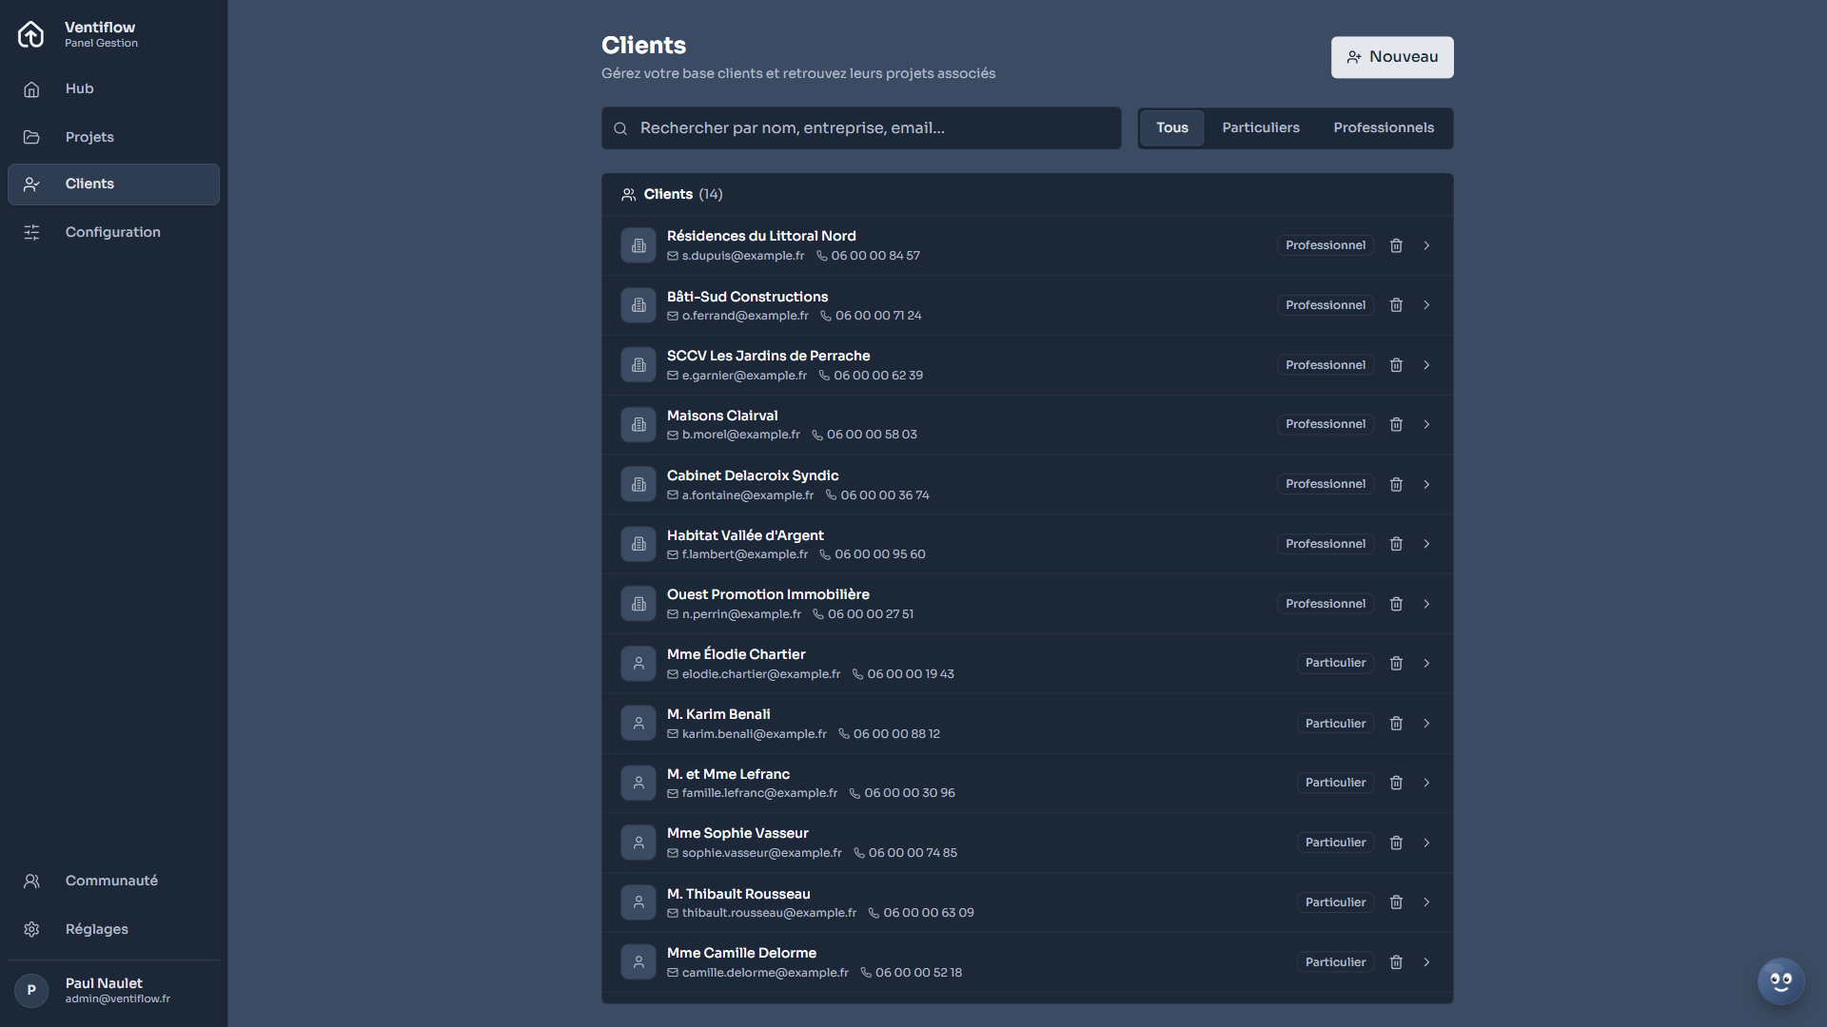Delete Ouest Promotion Immobilière client
The height and width of the screenshot is (1027, 1827).
coord(1396,604)
